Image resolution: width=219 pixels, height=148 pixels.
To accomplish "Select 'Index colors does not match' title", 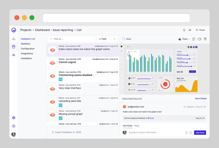I will pos(84,49).
